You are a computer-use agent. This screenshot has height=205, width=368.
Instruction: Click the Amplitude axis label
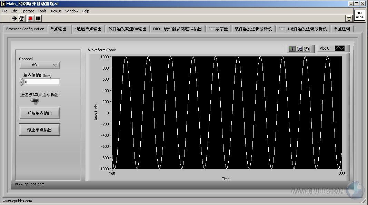click(96, 112)
